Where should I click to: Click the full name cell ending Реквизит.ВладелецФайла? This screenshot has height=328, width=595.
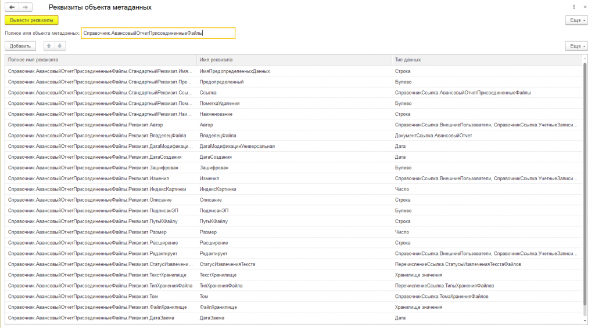click(x=101, y=136)
